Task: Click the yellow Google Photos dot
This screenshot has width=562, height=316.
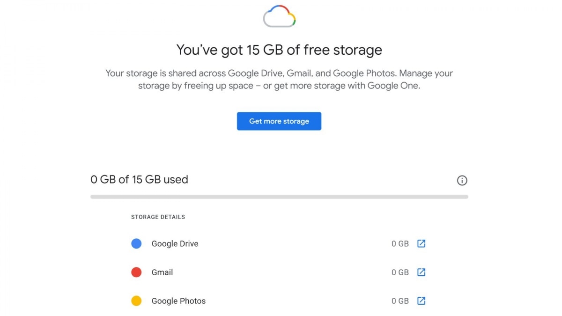Action: coord(136,301)
